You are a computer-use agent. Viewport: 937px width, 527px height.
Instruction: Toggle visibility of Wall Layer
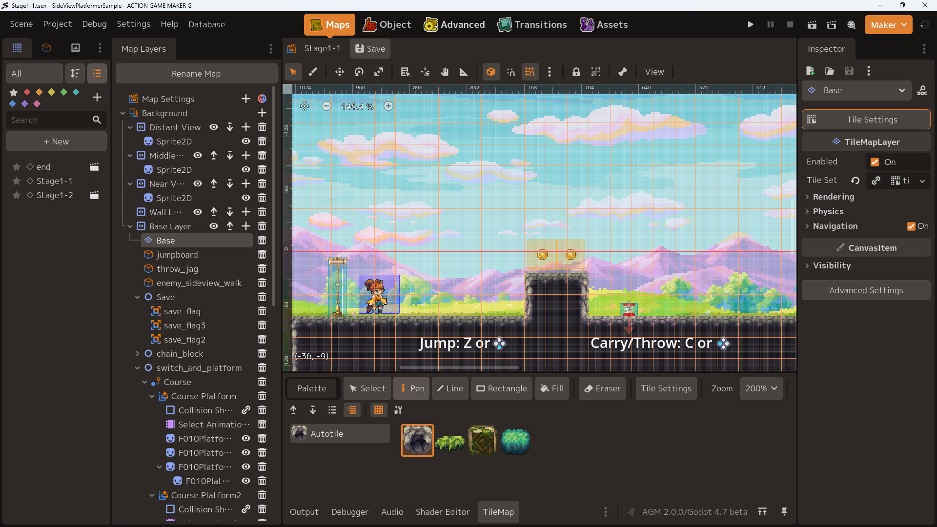coord(198,212)
